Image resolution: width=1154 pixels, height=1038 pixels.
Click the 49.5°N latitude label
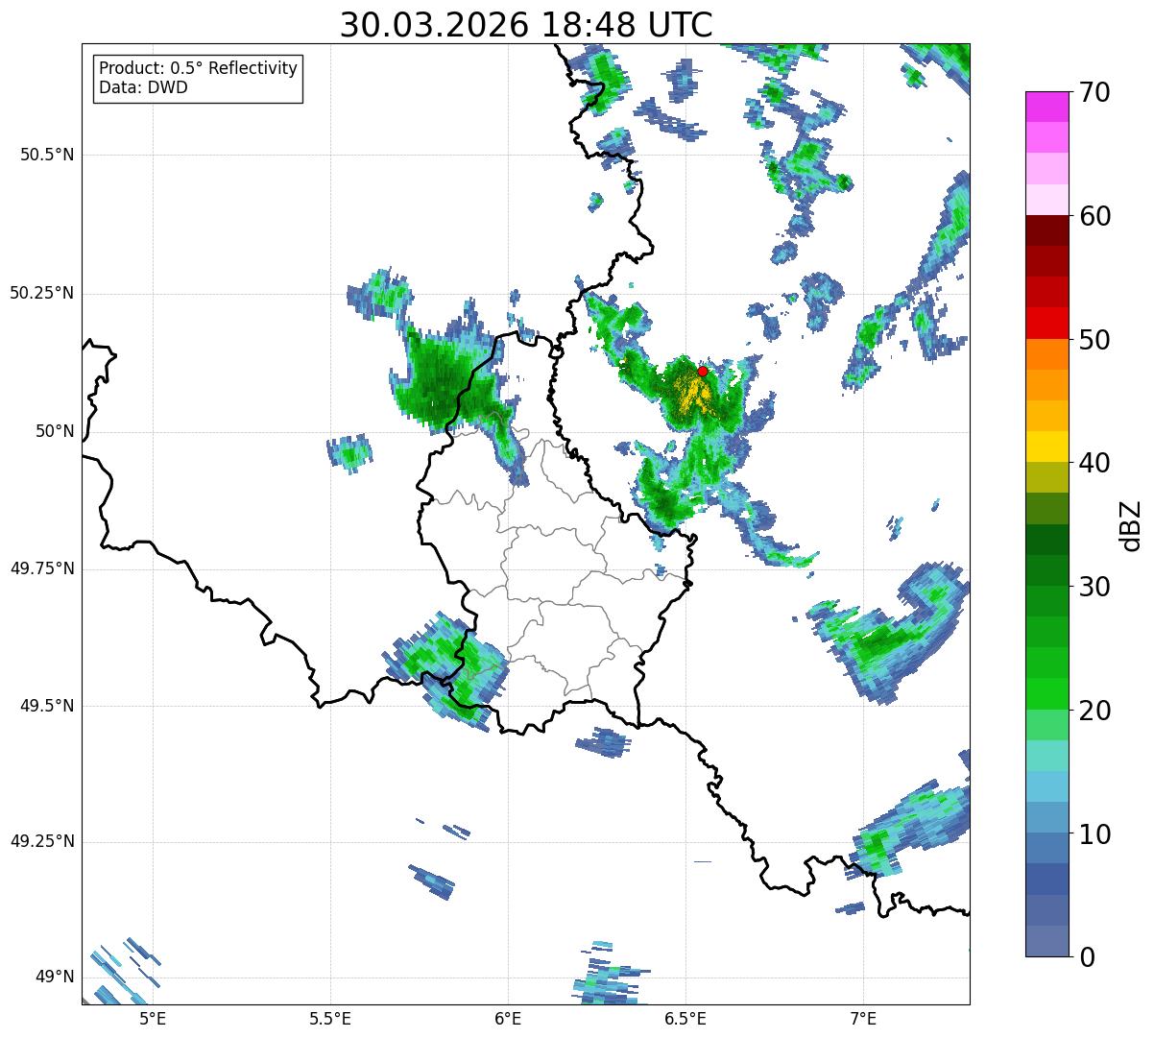(x=47, y=706)
